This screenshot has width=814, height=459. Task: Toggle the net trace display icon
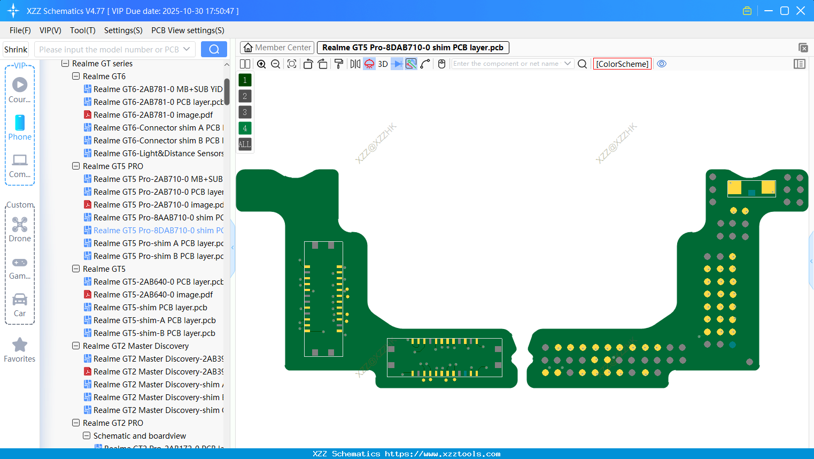tap(411, 64)
